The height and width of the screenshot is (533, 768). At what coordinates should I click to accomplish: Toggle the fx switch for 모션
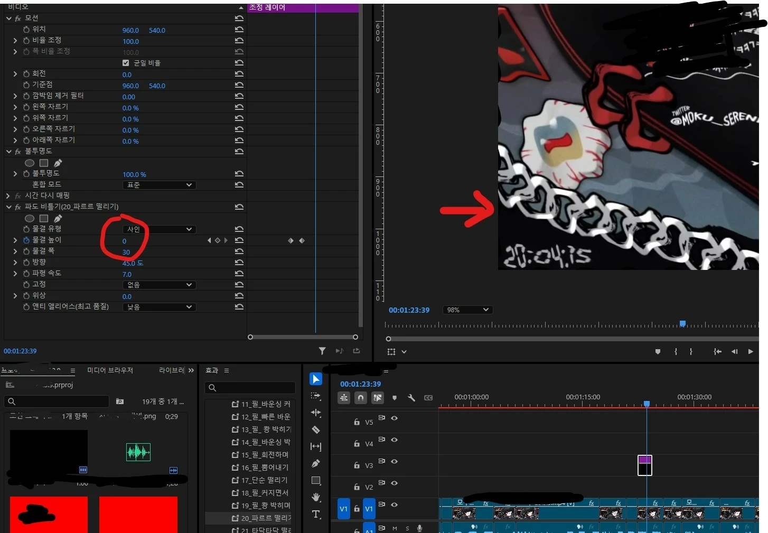coord(18,18)
